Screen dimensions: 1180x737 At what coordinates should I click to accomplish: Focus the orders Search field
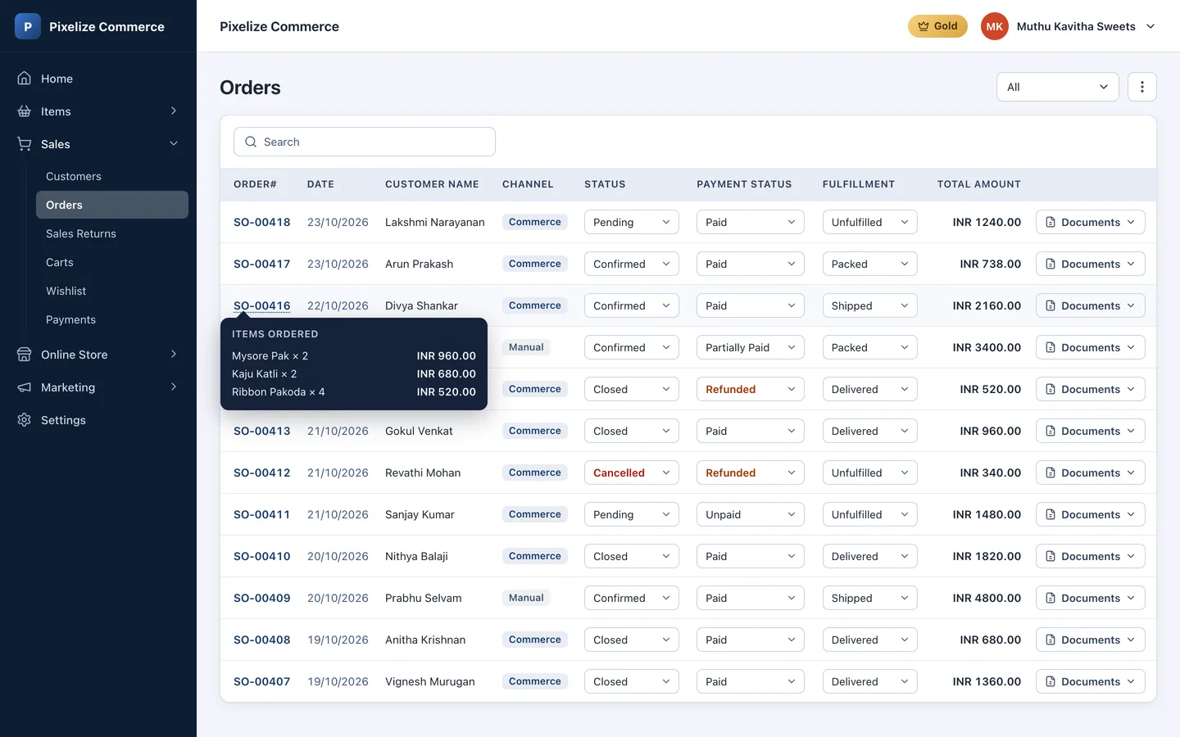pos(365,142)
